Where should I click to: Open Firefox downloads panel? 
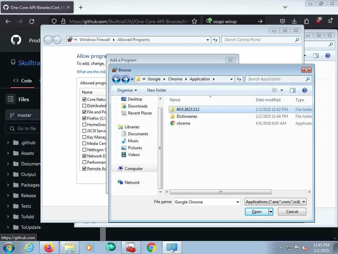(x=294, y=21)
